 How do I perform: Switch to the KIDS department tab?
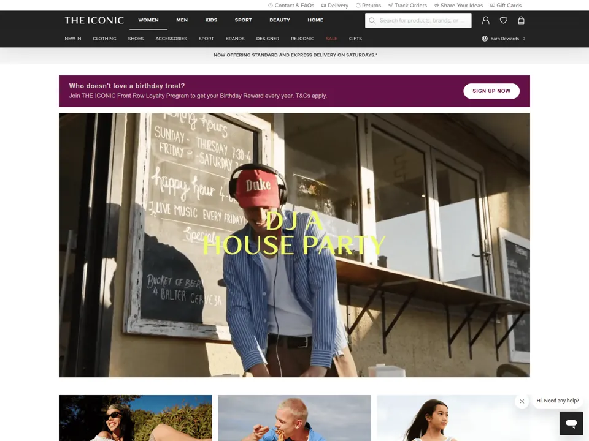[x=211, y=20]
